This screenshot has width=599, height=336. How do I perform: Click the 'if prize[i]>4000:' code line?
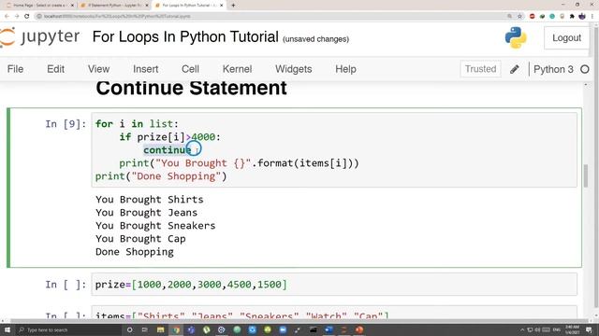pos(170,137)
